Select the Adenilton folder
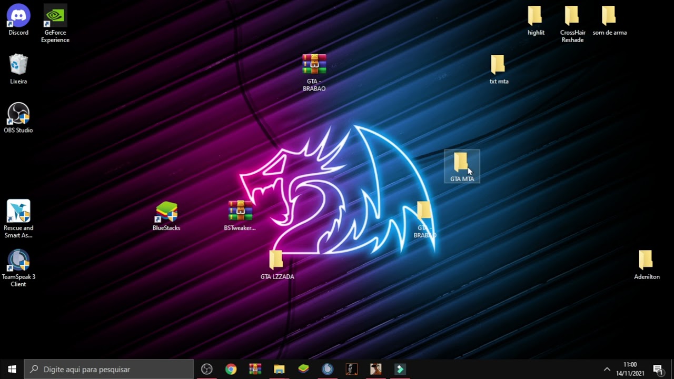The image size is (674, 379). 647,265
